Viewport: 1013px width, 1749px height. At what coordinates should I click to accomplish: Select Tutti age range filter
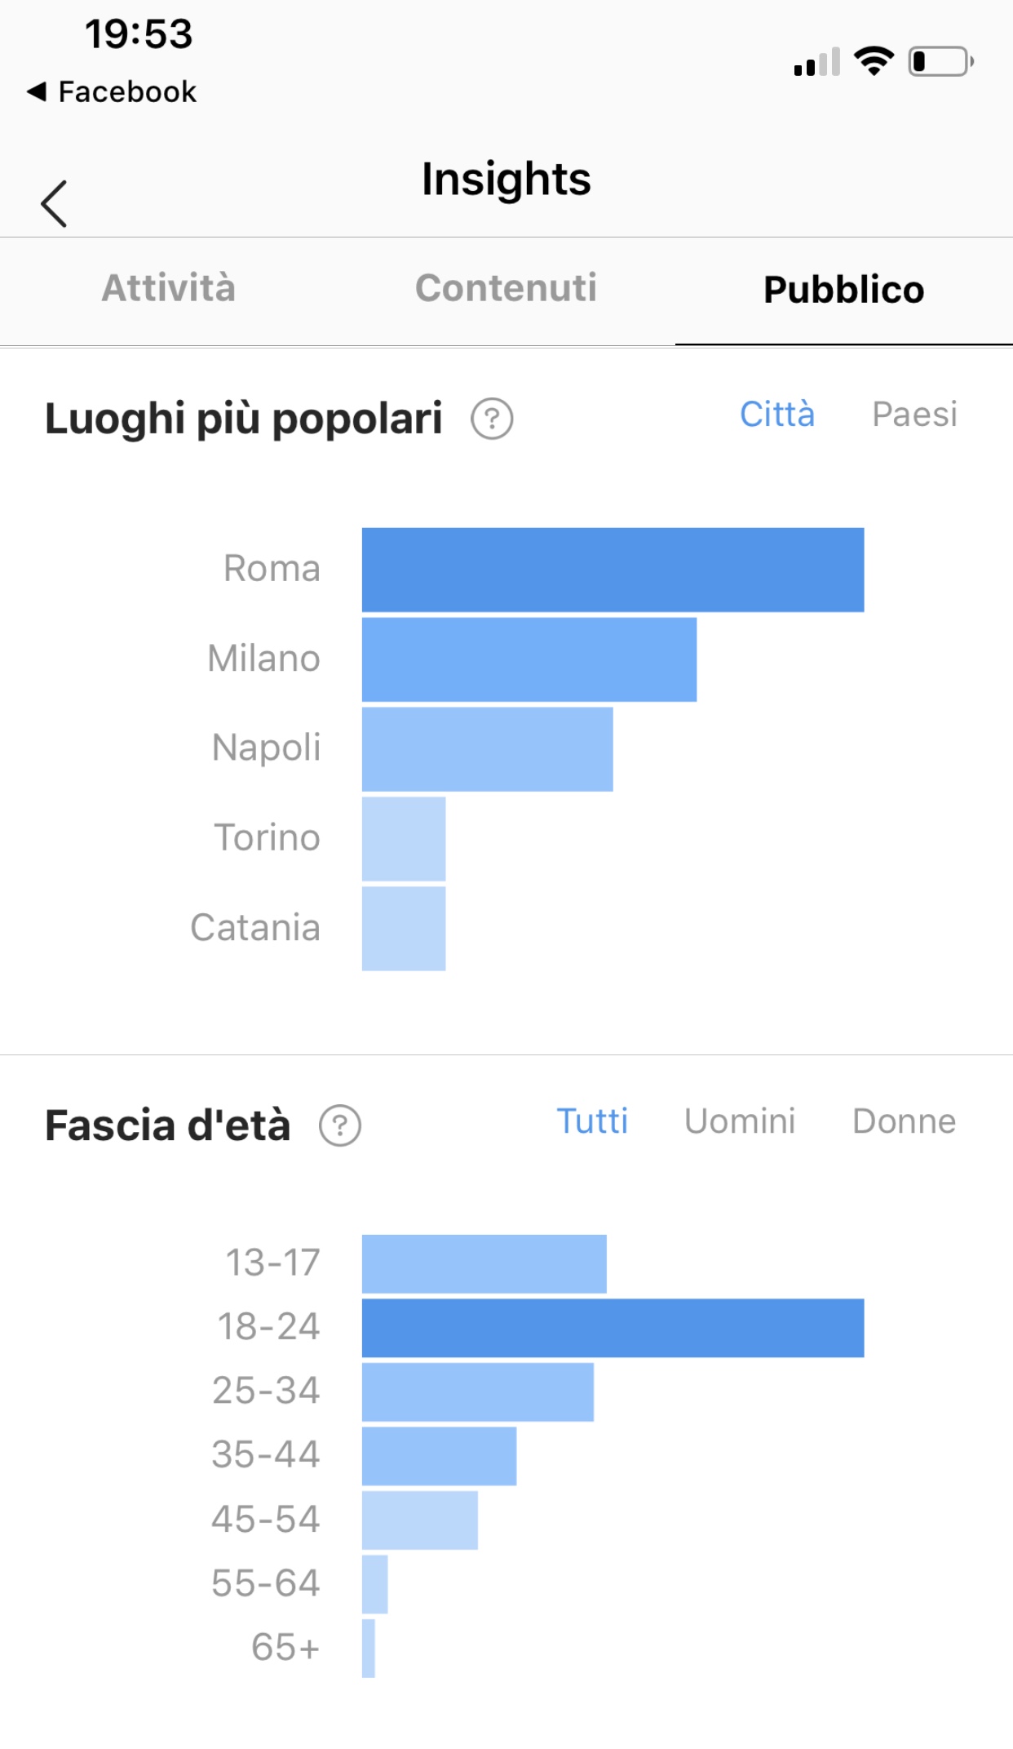pos(592,1121)
